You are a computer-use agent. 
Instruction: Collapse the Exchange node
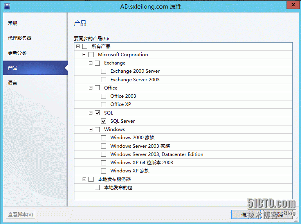tap(90, 63)
